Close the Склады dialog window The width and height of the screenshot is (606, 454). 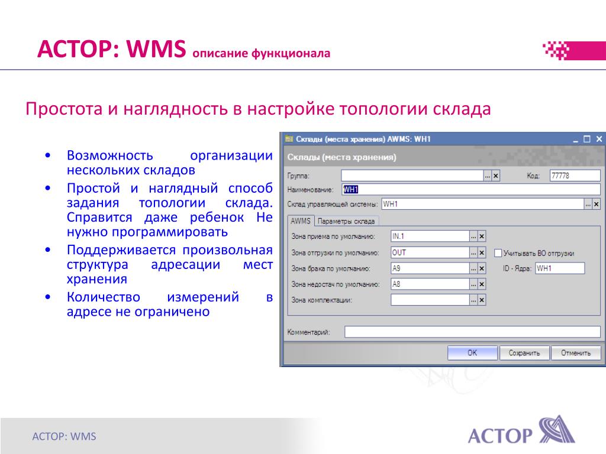pyautogui.click(x=599, y=139)
